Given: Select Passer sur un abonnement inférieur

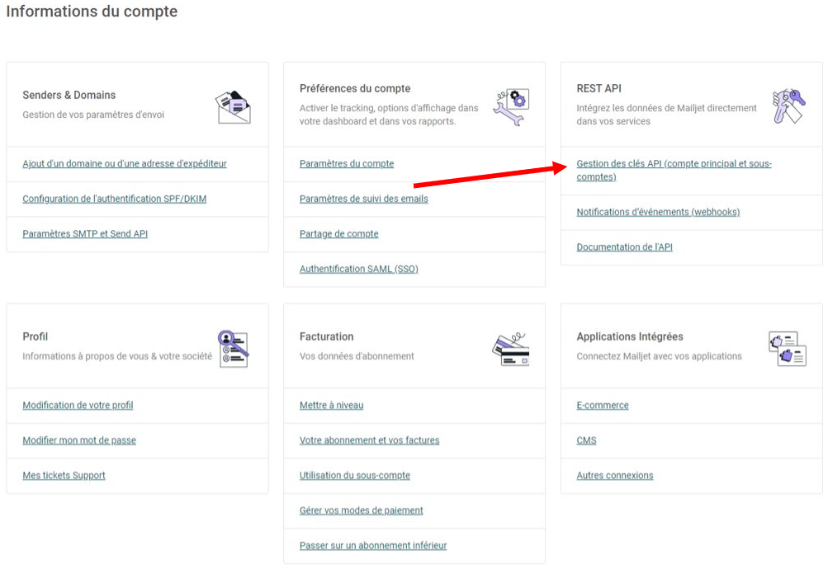Looking at the screenshot, I should click(373, 545).
